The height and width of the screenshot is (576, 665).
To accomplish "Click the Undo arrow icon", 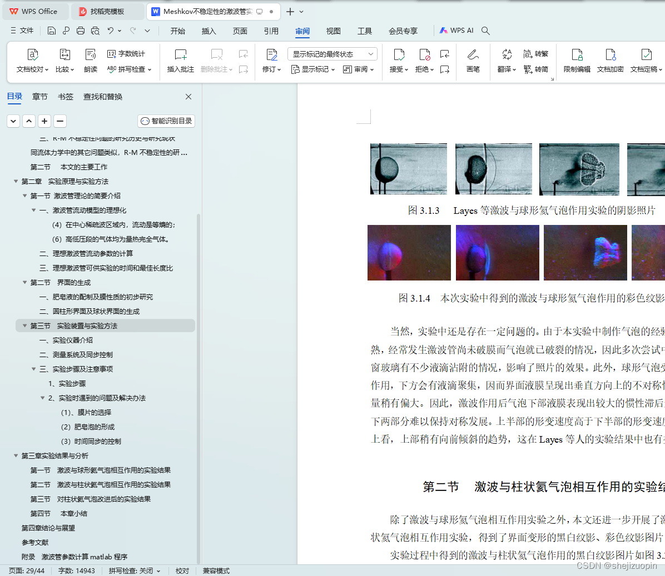I will 110,31.
